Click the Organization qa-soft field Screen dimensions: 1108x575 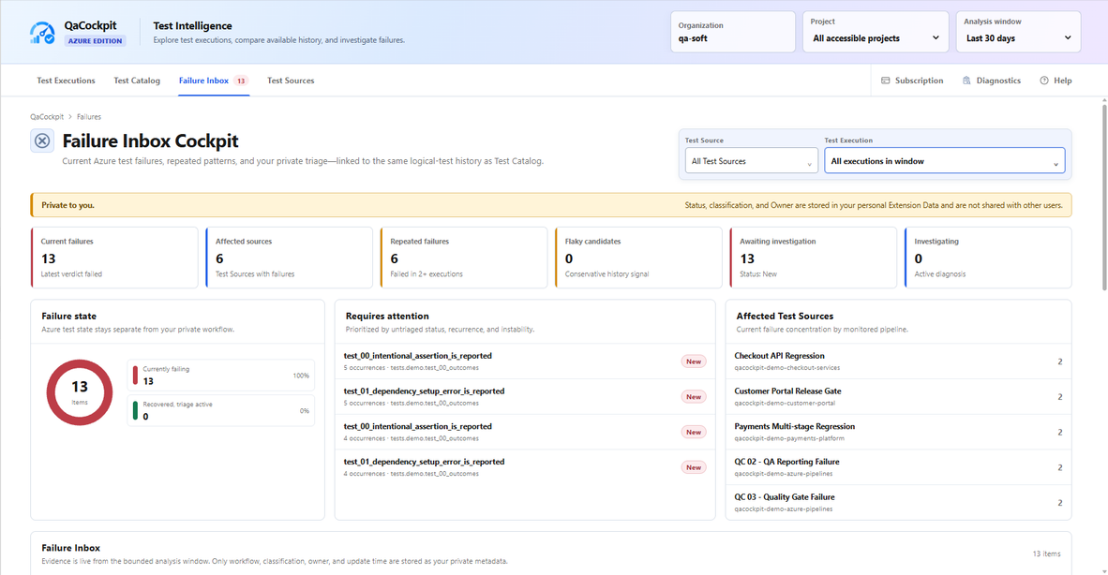[733, 32]
